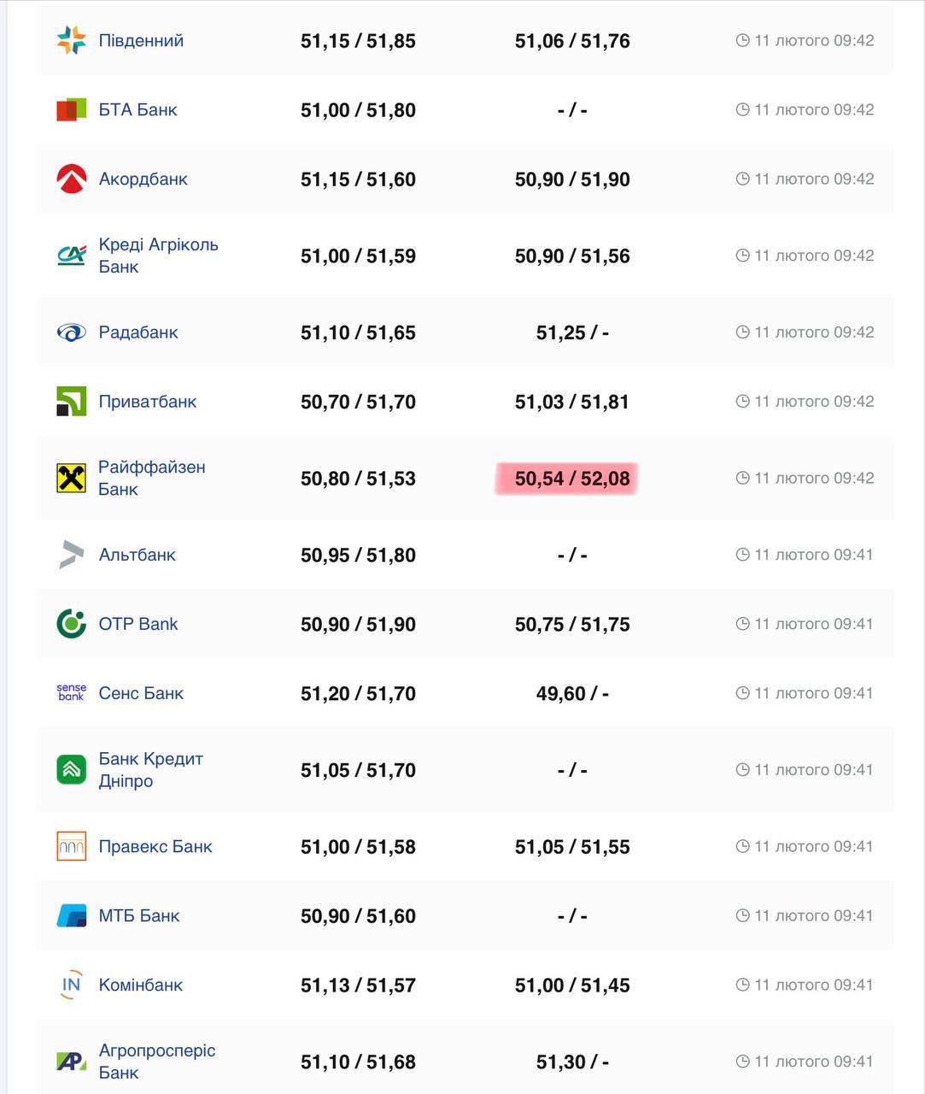Image resolution: width=925 pixels, height=1094 pixels.
Task: Click the Райффайзен Банк yellow logo
Action: pyautogui.click(x=71, y=478)
